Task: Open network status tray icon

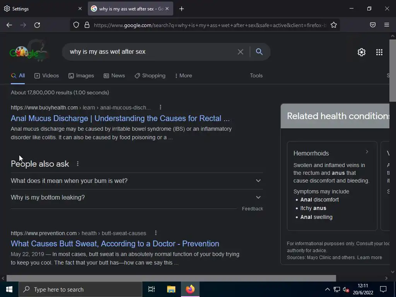Action: coord(337,289)
